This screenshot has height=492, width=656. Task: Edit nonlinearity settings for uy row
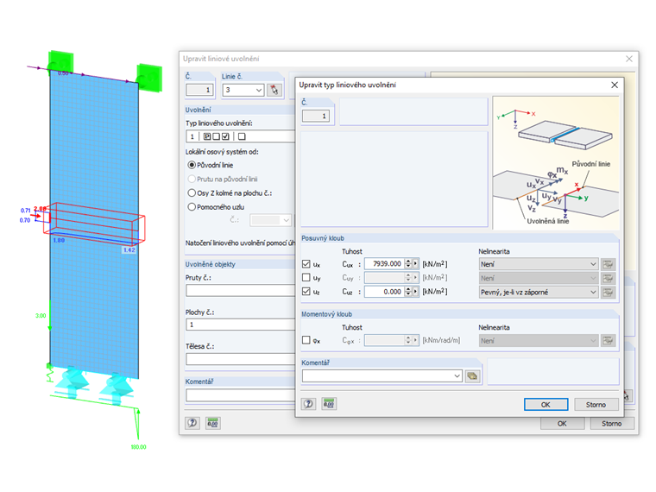(608, 278)
